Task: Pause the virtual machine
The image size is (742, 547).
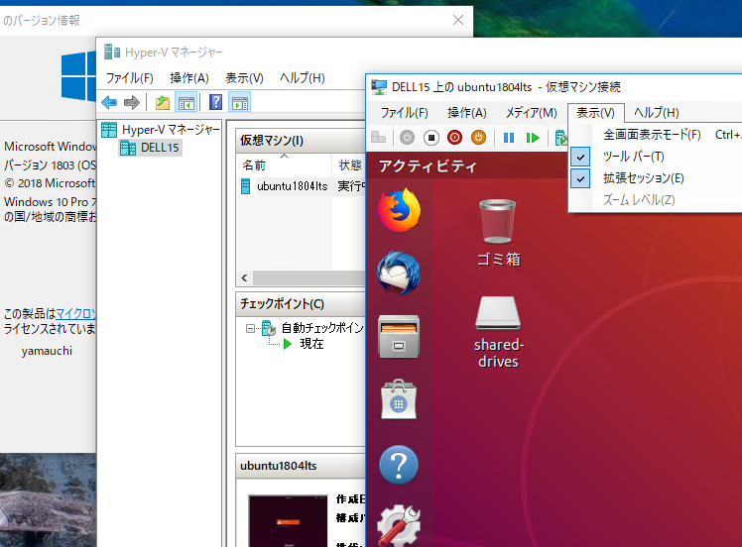Action: tap(509, 138)
